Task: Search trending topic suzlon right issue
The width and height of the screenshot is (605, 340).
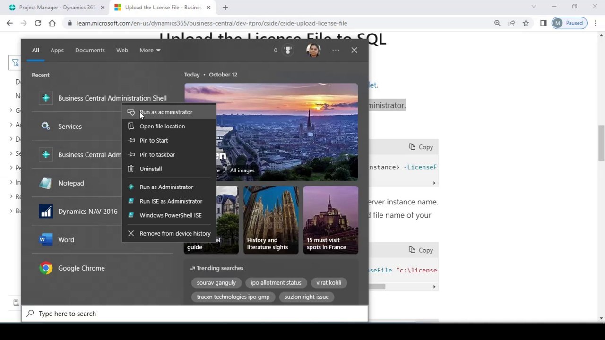Action: pyautogui.click(x=307, y=297)
